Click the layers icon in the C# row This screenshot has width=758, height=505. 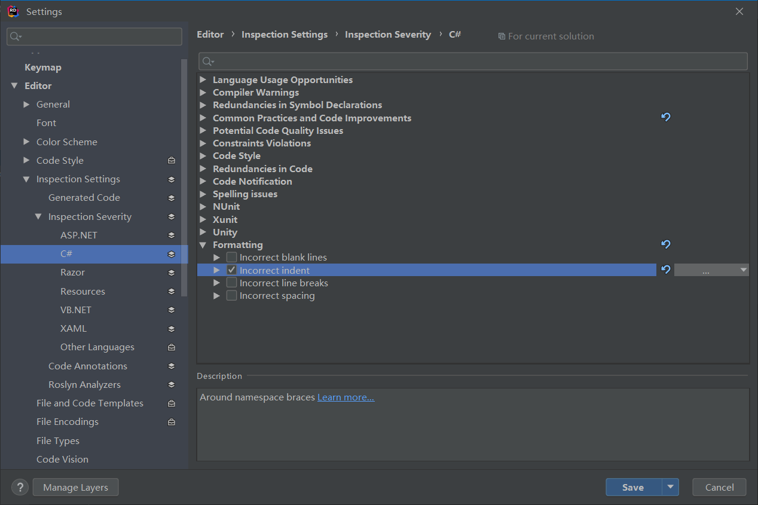(x=172, y=254)
